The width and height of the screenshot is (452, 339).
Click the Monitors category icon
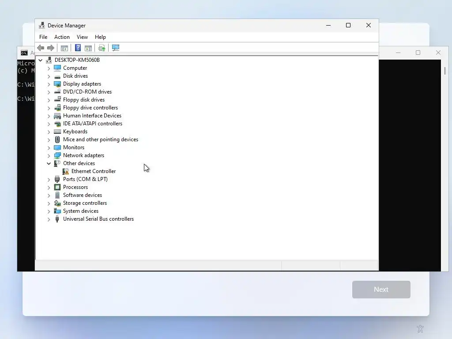tap(57, 147)
